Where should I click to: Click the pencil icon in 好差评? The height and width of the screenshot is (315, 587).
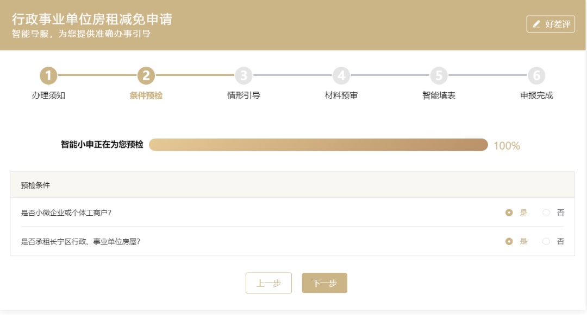[x=537, y=24]
